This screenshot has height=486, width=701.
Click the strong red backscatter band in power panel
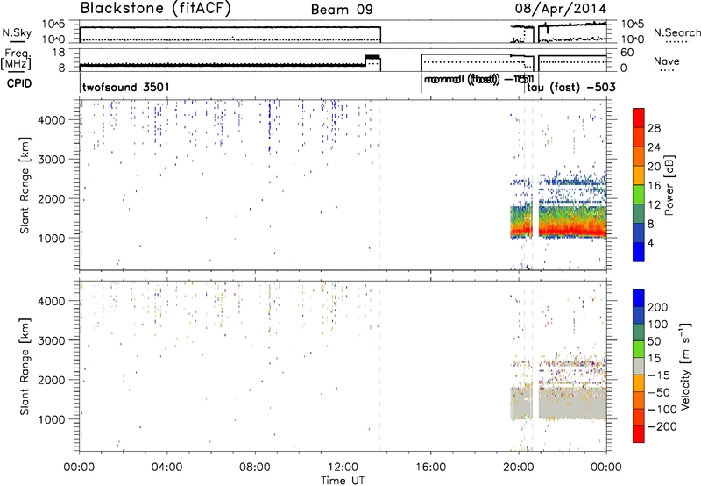(x=573, y=232)
